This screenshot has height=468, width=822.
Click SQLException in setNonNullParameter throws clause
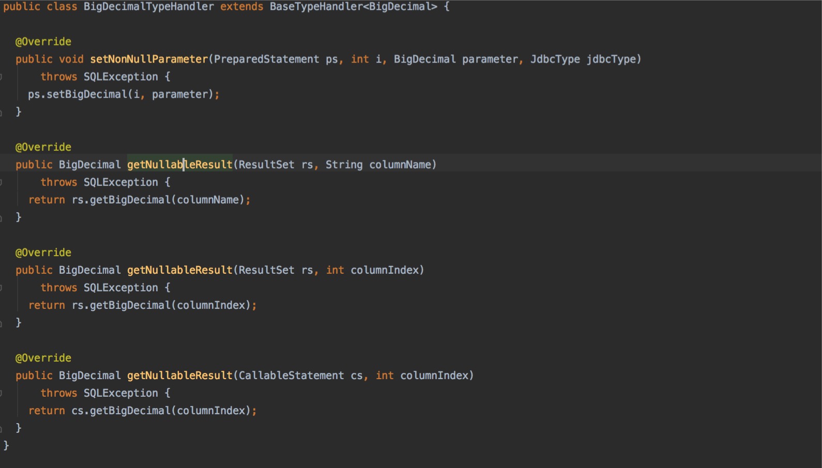[121, 76]
